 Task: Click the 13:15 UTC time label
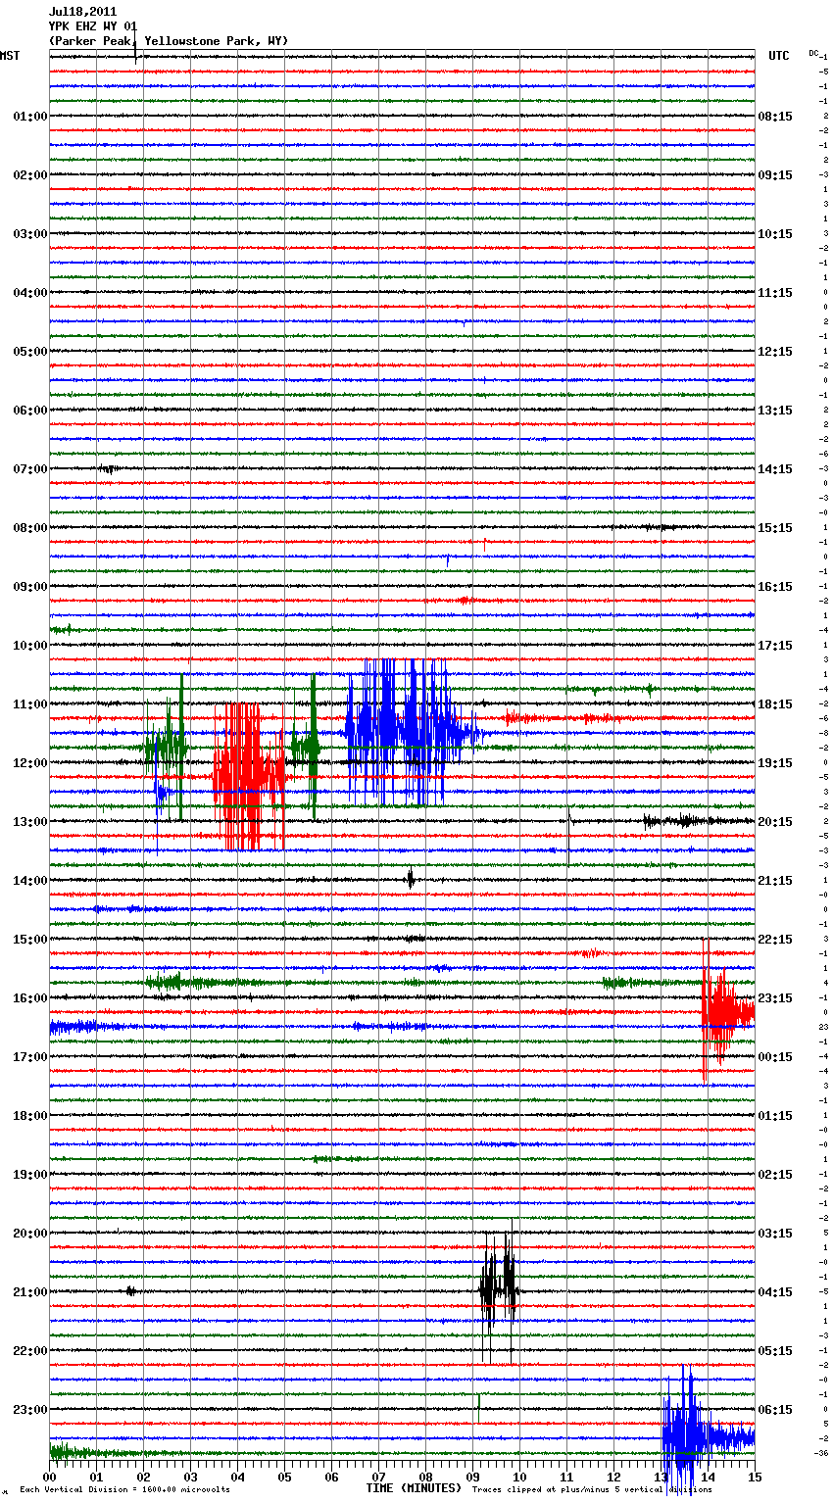click(775, 411)
